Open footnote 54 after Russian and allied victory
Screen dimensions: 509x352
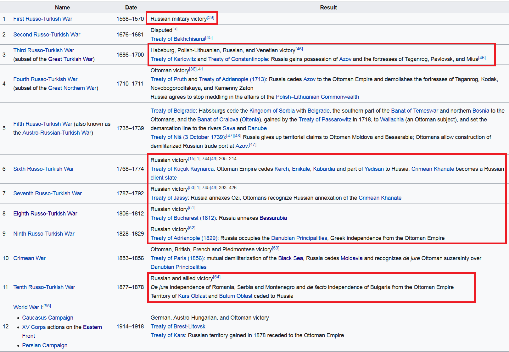pos(217,277)
